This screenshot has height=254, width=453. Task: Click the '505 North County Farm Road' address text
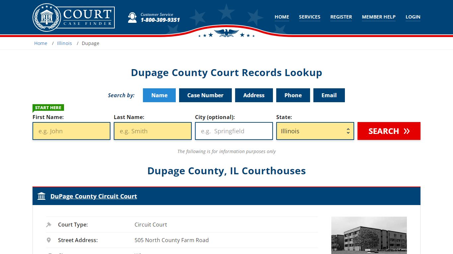[x=171, y=240]
